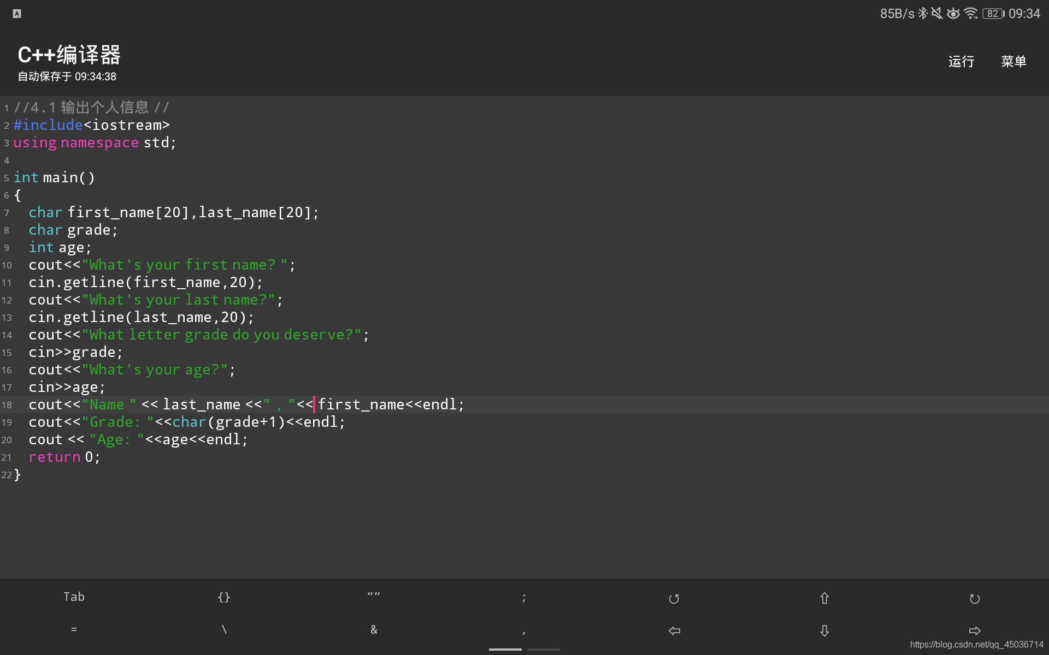
Task: Insert a backslash from the shortcut bar
Action: click(x=223, y=630)
